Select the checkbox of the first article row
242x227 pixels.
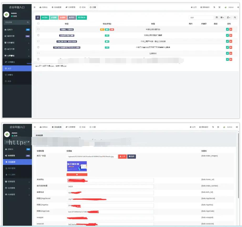[x=38, y=29]
